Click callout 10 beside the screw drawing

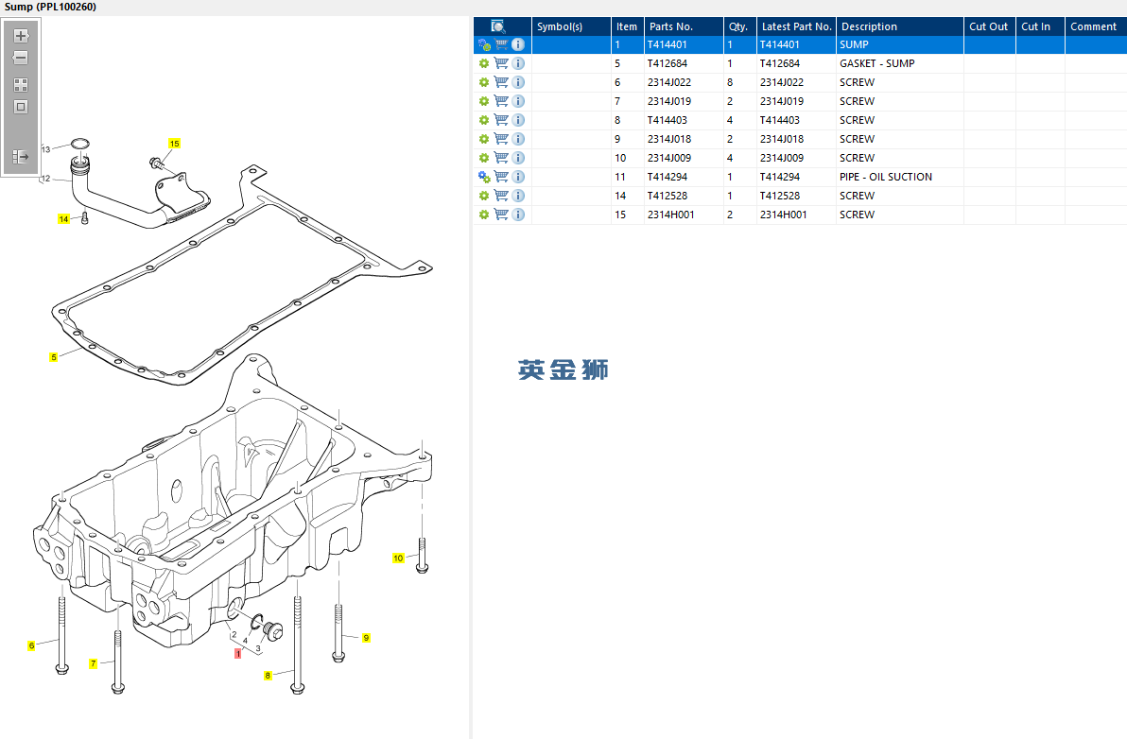point(398,559)
